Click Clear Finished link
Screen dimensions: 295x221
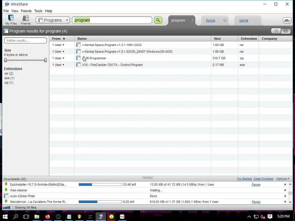point(263,179)
